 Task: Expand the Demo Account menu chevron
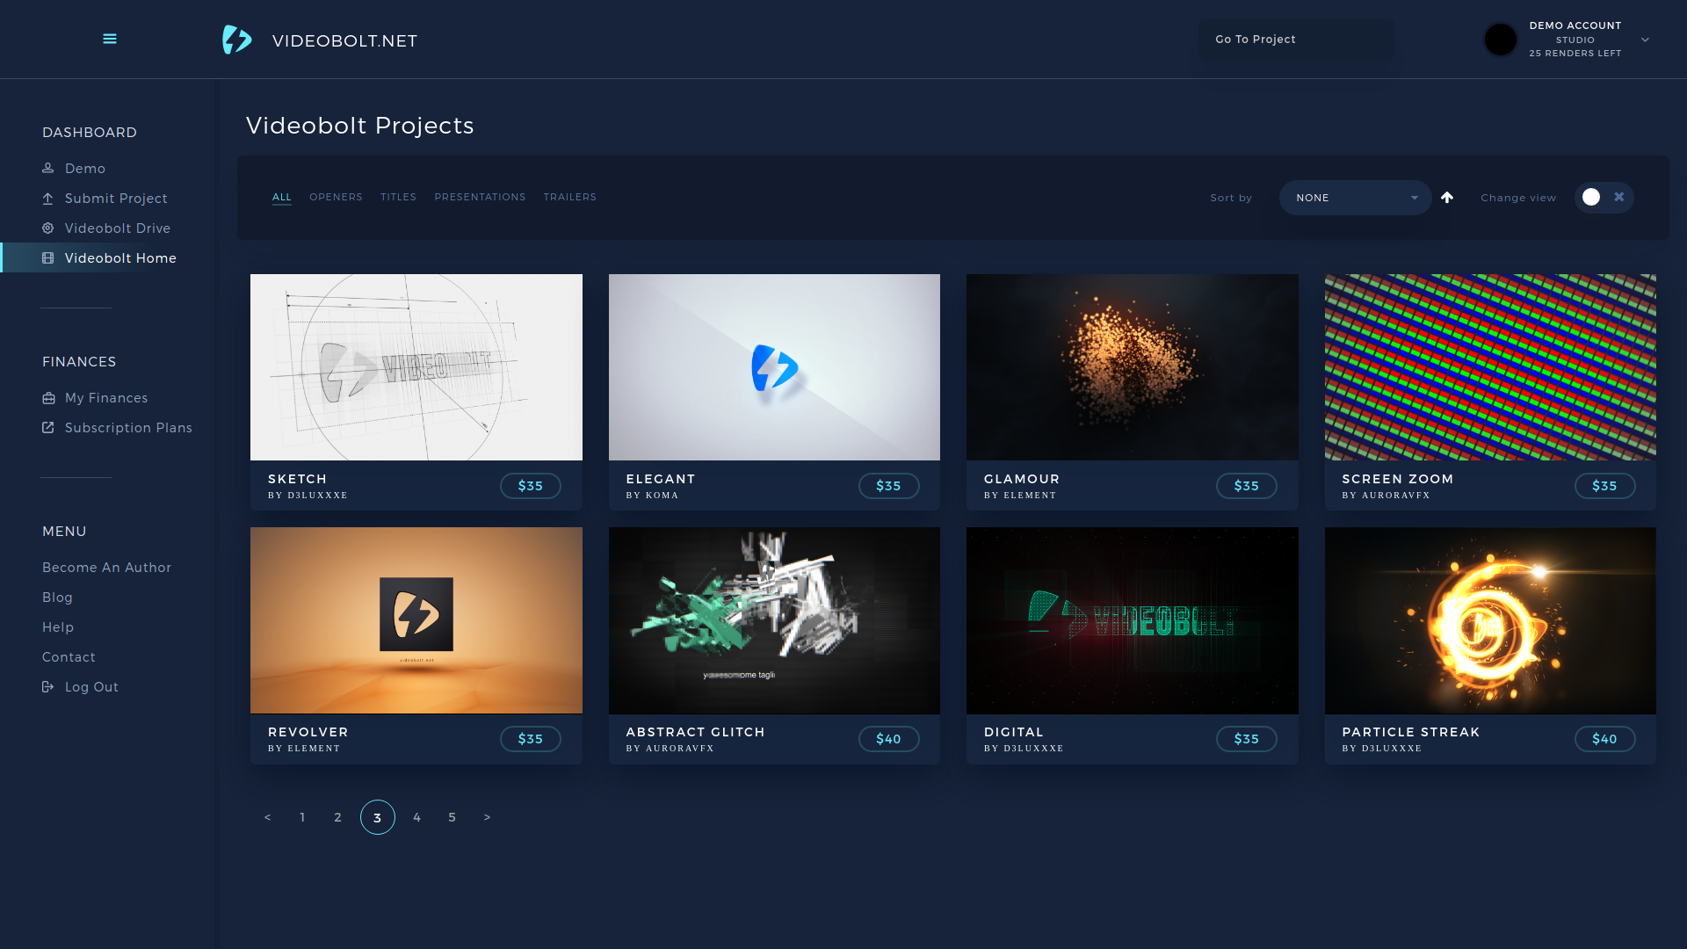click(x=1645, y=40)
